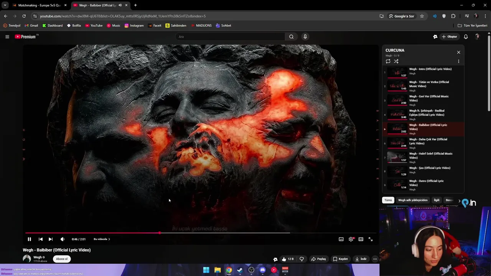Image resolution: width=491 pixels, height=276 pixels.
Task: Open the video player settings gear
Action: [351, 239]
